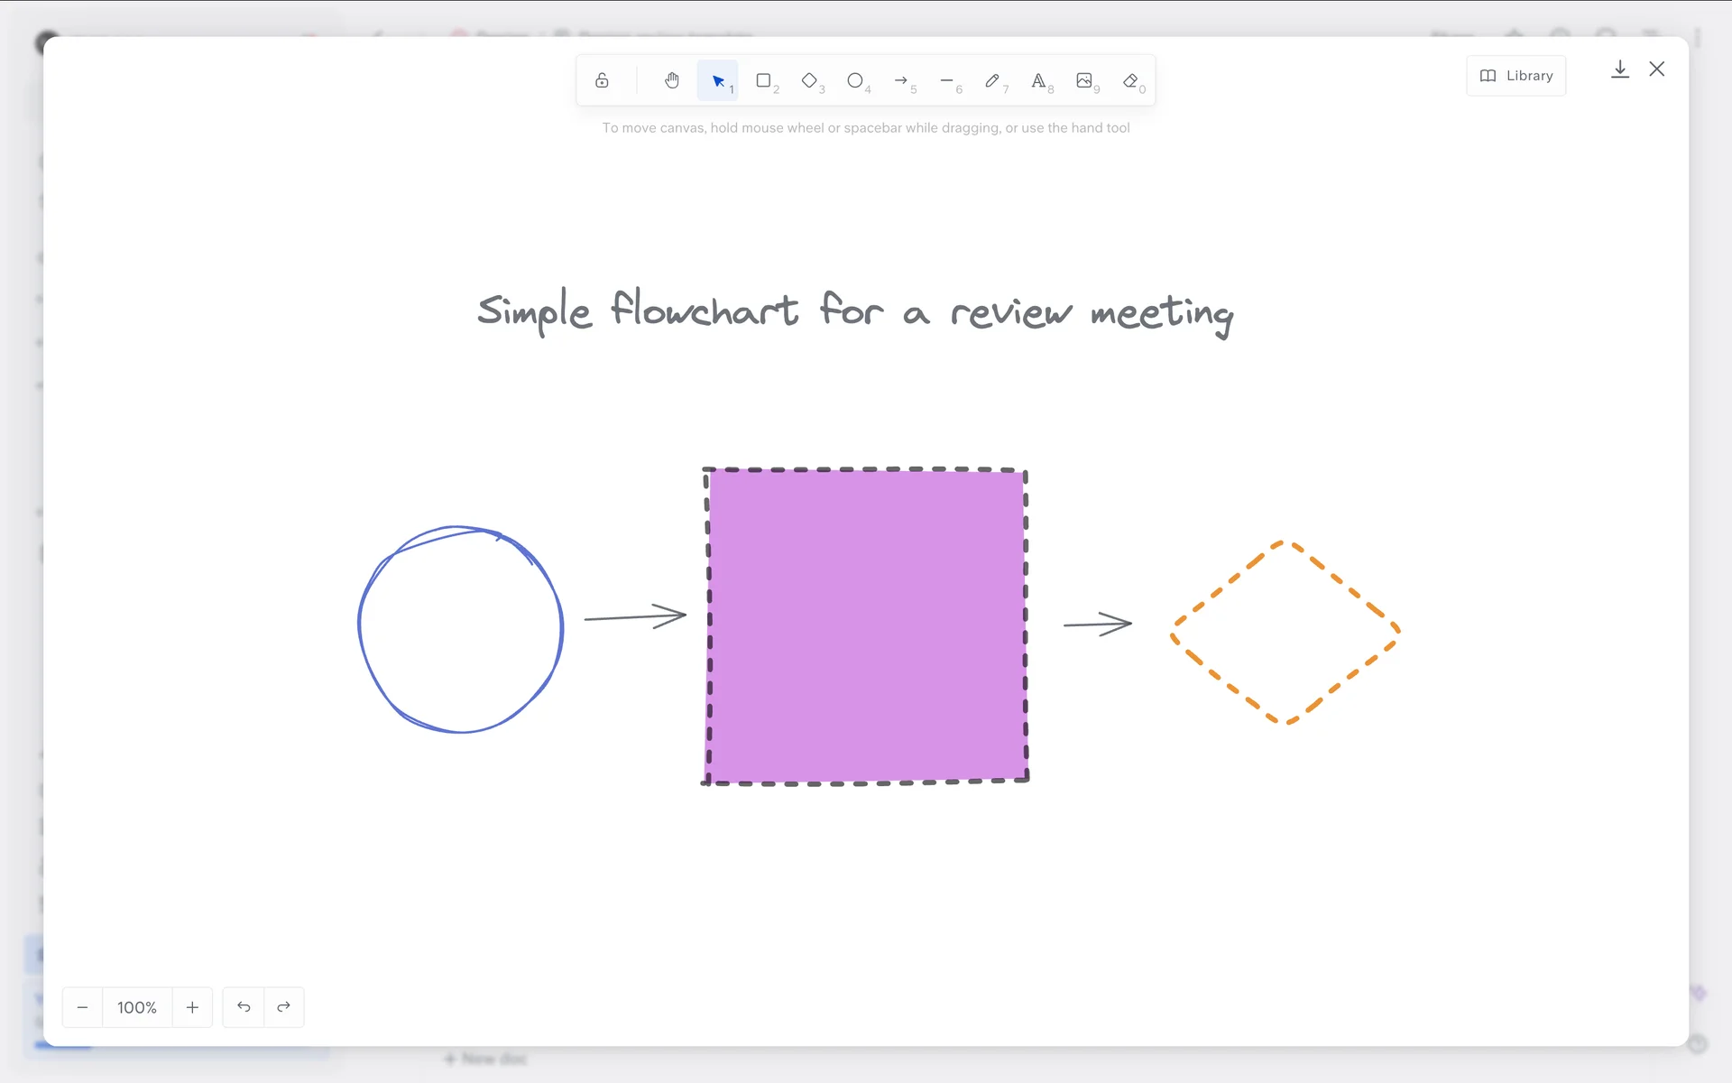Reset zoom via 100% button
The height and width of the screenshot is (1083, 1732).
click(137, 1007)
